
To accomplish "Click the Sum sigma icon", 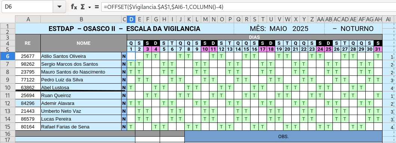I will tap(83, 7).
